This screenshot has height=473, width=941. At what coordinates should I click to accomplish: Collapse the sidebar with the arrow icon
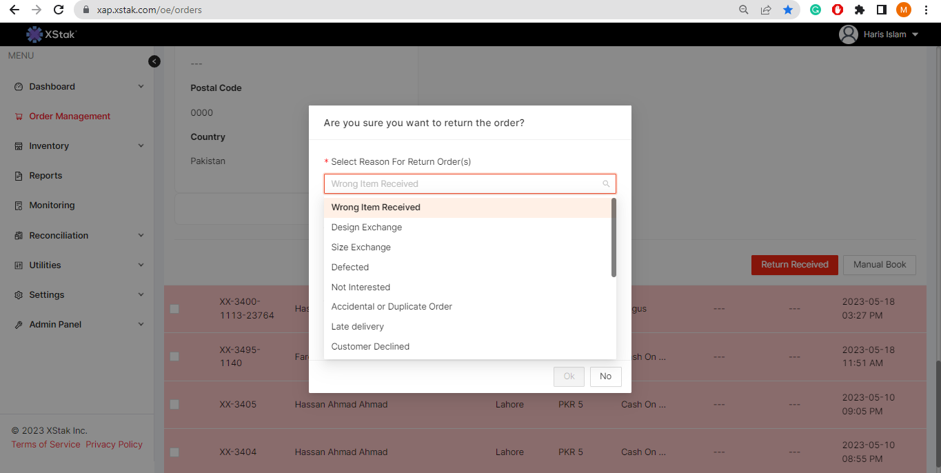coord(154,61)
